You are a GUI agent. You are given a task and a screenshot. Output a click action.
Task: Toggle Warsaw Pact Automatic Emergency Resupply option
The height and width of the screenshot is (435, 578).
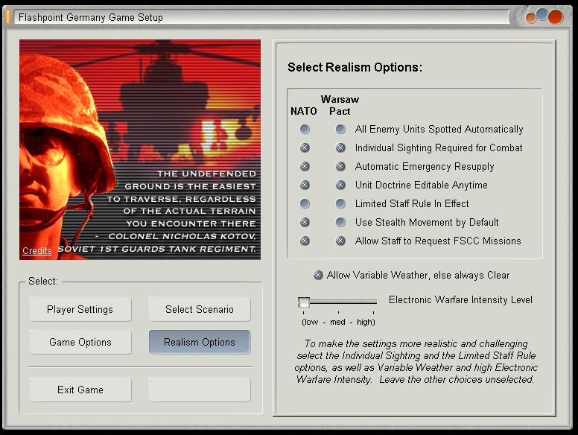coord(340,166)
